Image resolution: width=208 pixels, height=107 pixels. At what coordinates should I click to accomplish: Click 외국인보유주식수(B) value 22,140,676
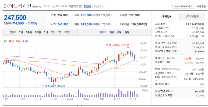click(x=198, y=47)
